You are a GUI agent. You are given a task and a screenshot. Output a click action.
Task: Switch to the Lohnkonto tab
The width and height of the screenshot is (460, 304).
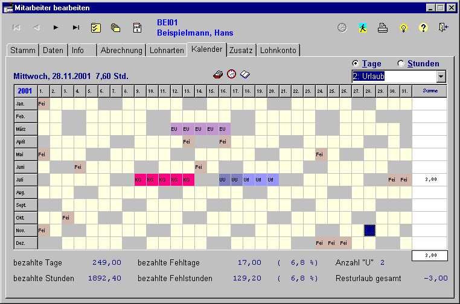click(x=278, y=51)
